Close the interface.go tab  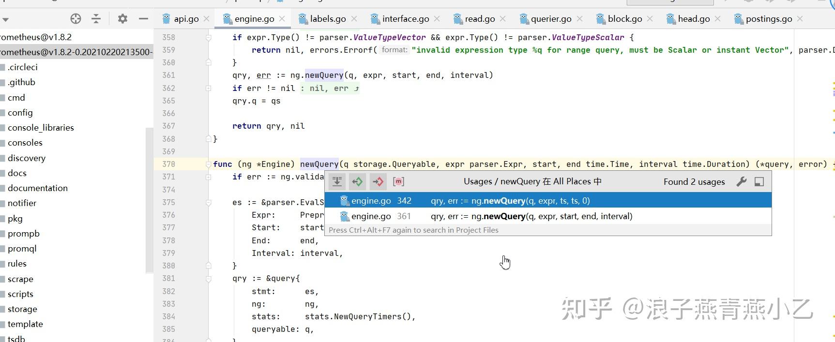437,19
